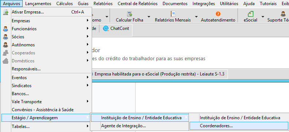Select Eventos menu entry
This screenshot has height=132, width=289.
point(46,78)
